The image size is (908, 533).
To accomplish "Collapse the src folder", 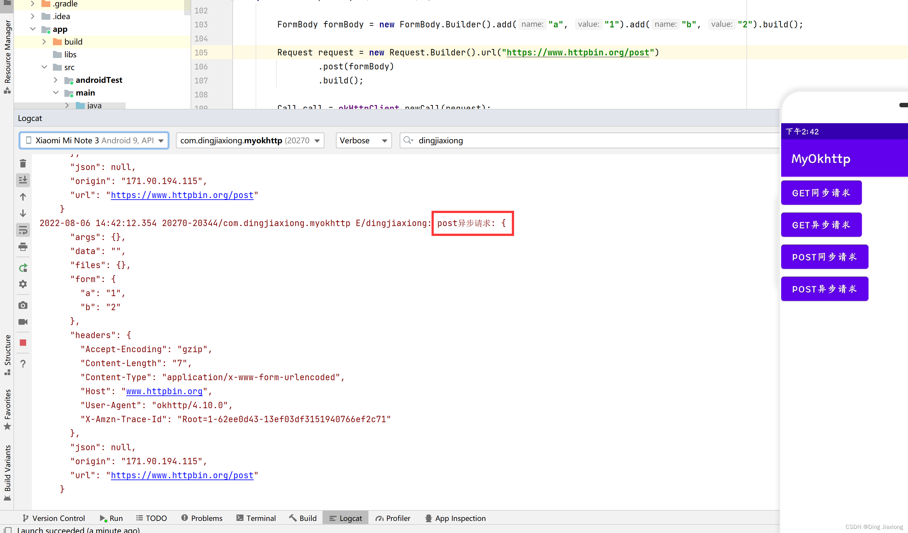I will 44,67.
